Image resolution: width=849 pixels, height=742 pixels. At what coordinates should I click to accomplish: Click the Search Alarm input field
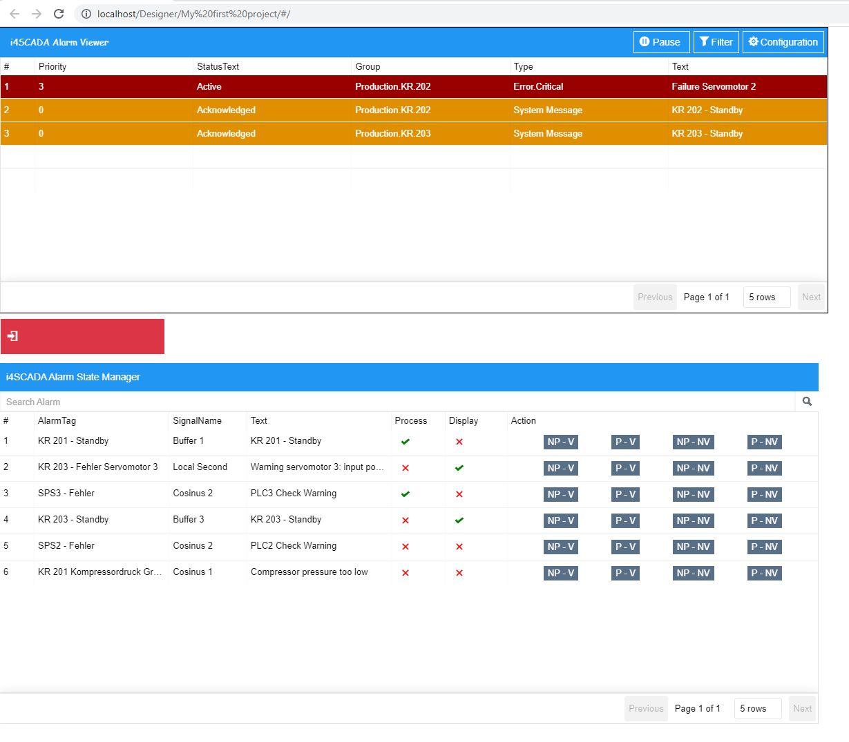tap(398, 402)
